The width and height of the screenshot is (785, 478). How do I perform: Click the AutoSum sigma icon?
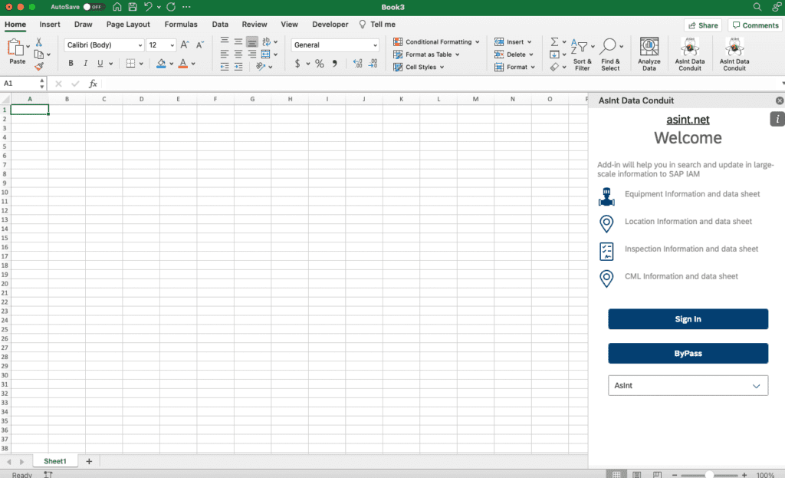point(554,41)
